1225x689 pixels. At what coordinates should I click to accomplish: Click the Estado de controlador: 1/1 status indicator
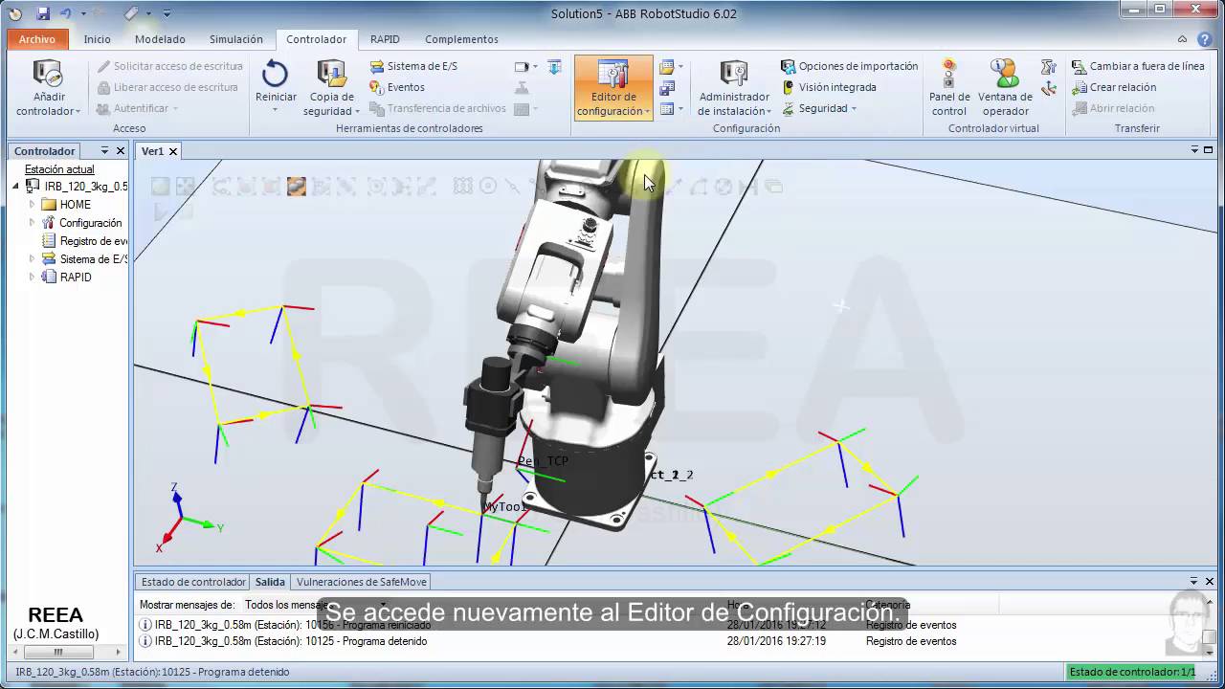(x=1131, y=672)
